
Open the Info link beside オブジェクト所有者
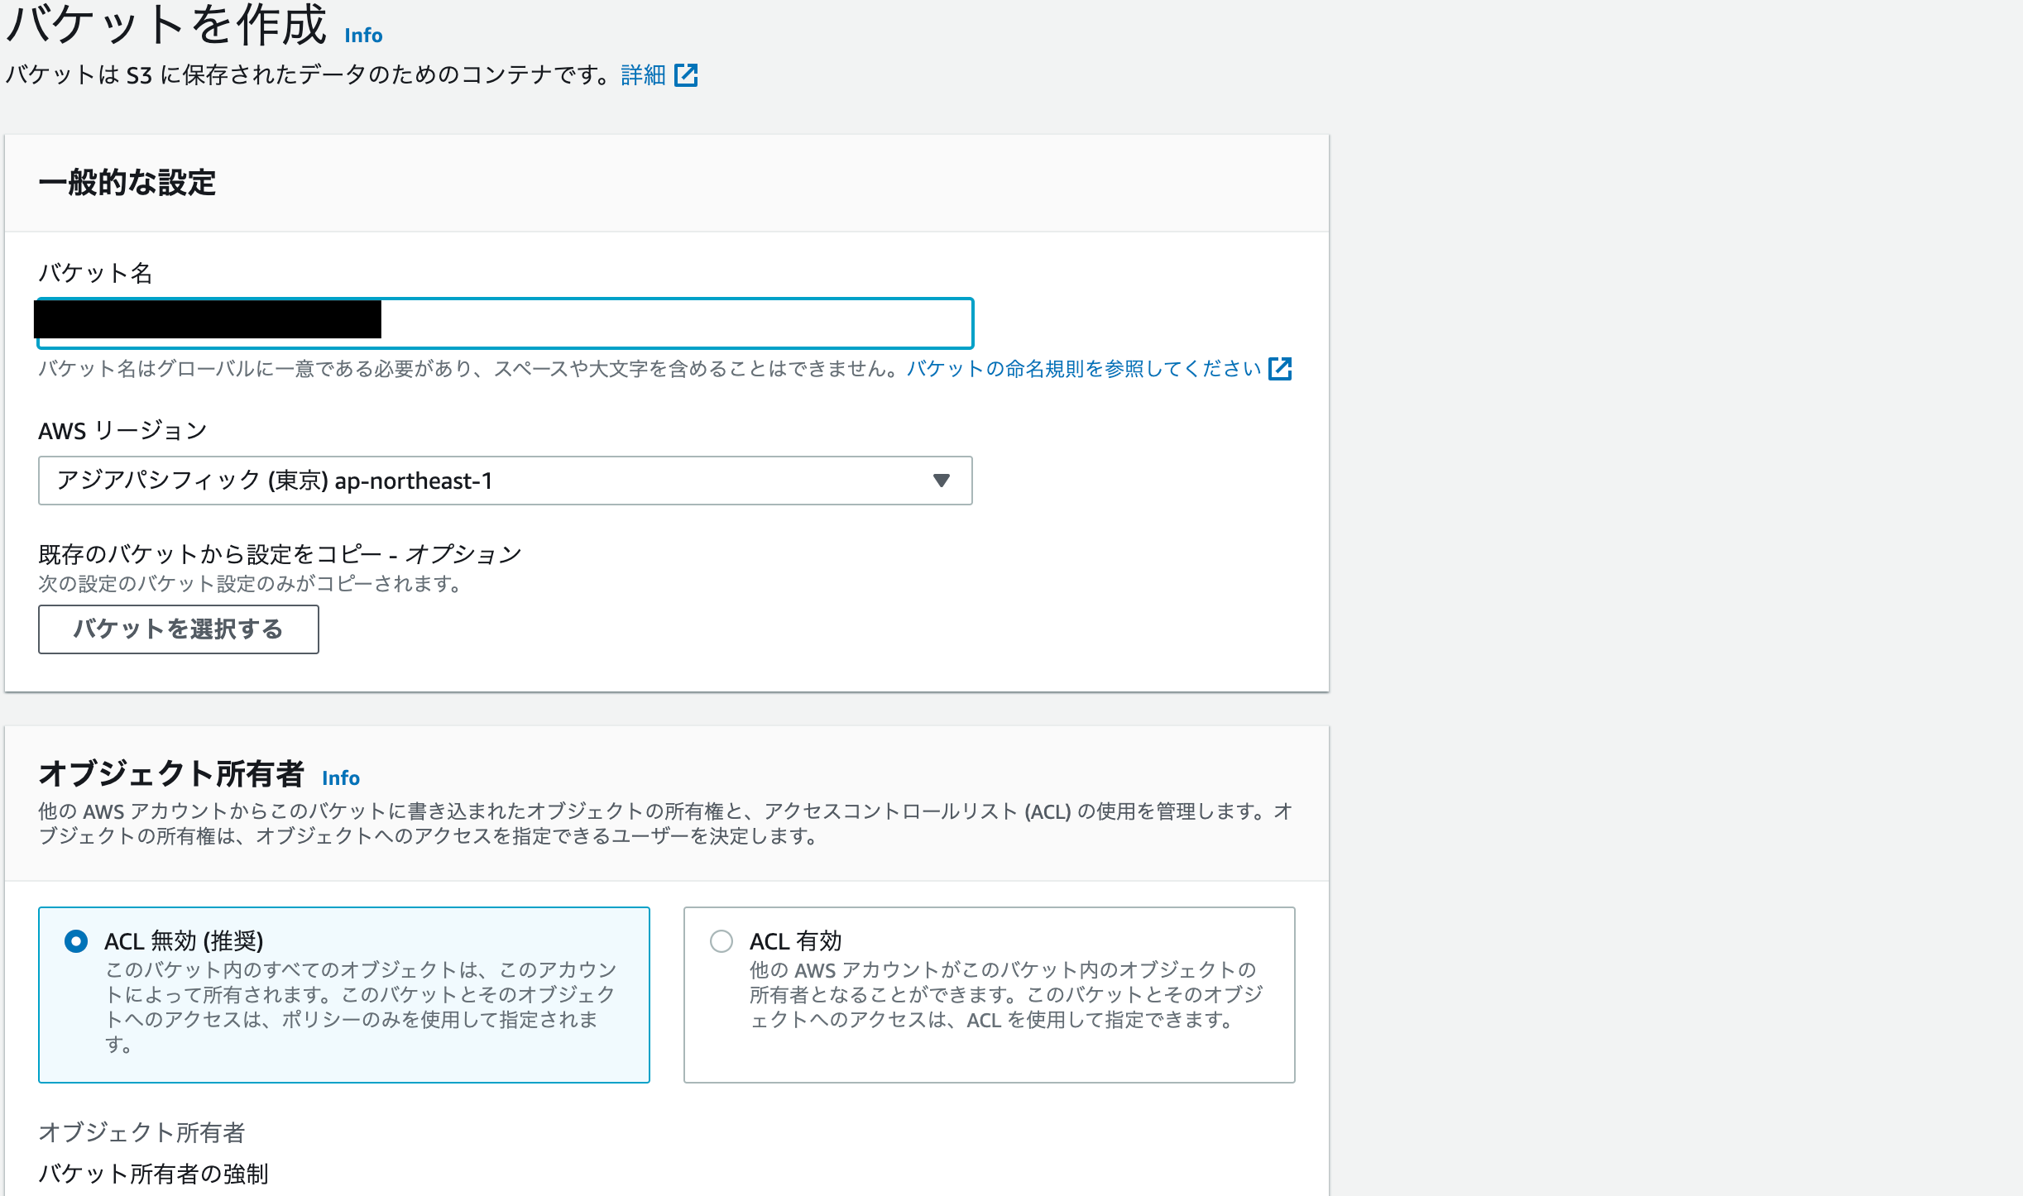pos(339,778)
